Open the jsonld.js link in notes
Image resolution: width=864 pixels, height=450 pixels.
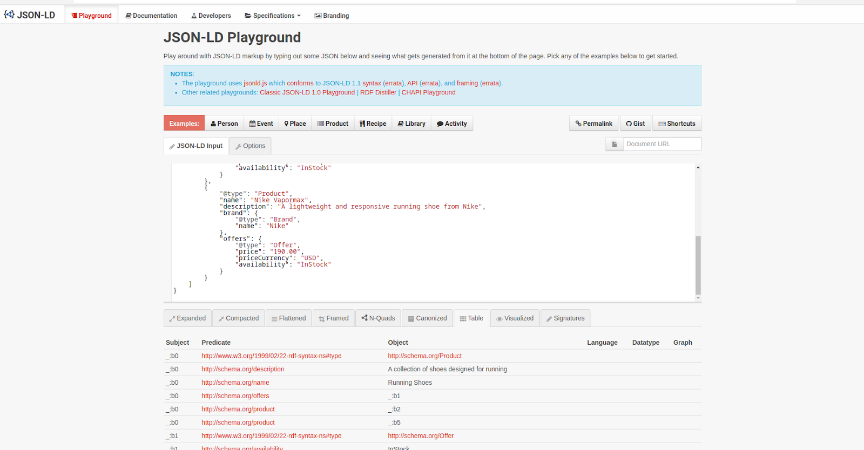tap(255, 83)
